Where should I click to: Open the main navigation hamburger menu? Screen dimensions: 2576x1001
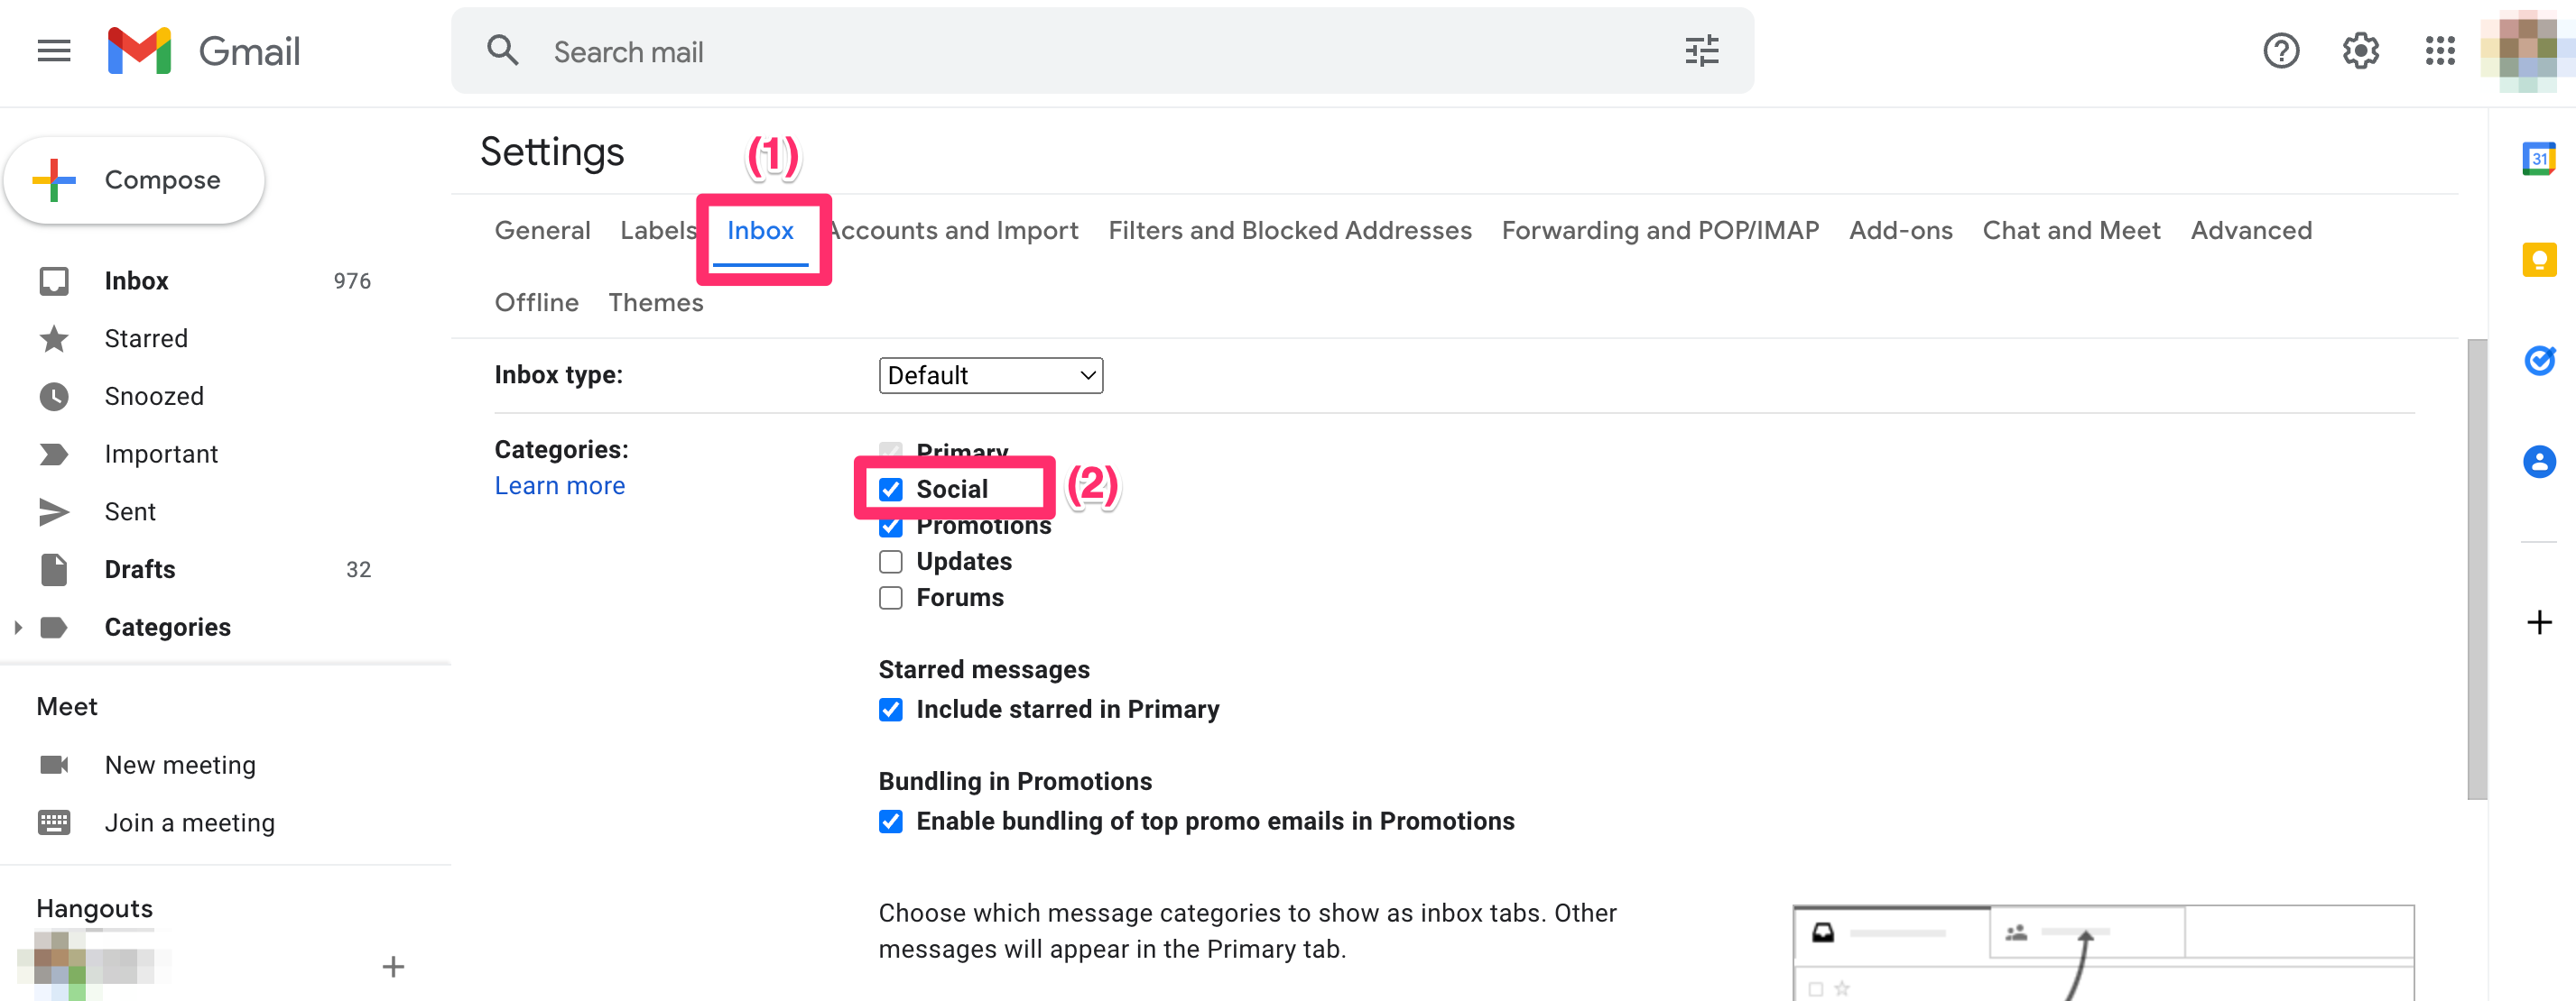(x=53, y=51)
